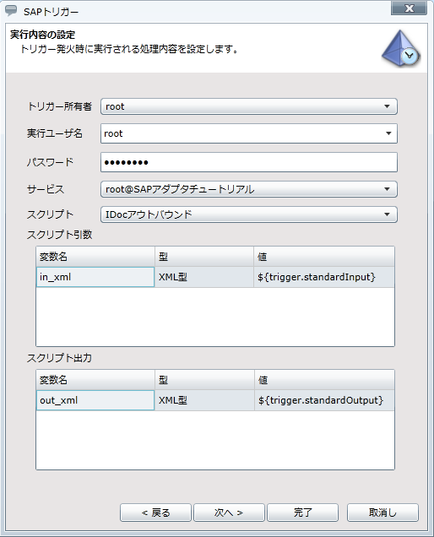Cancel with the 取消し button
Viewport: 434px width, 537px height.
pyautogui.click(x=382, y=513)
